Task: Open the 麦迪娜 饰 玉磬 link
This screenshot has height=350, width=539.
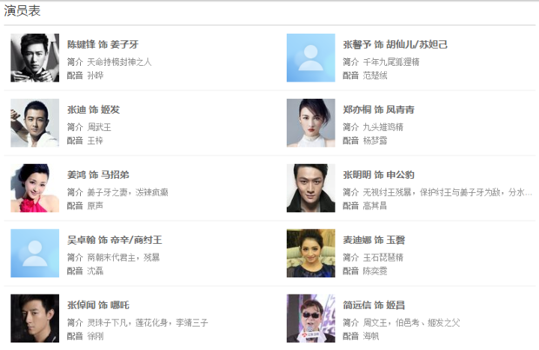Action: coord(374,240)
